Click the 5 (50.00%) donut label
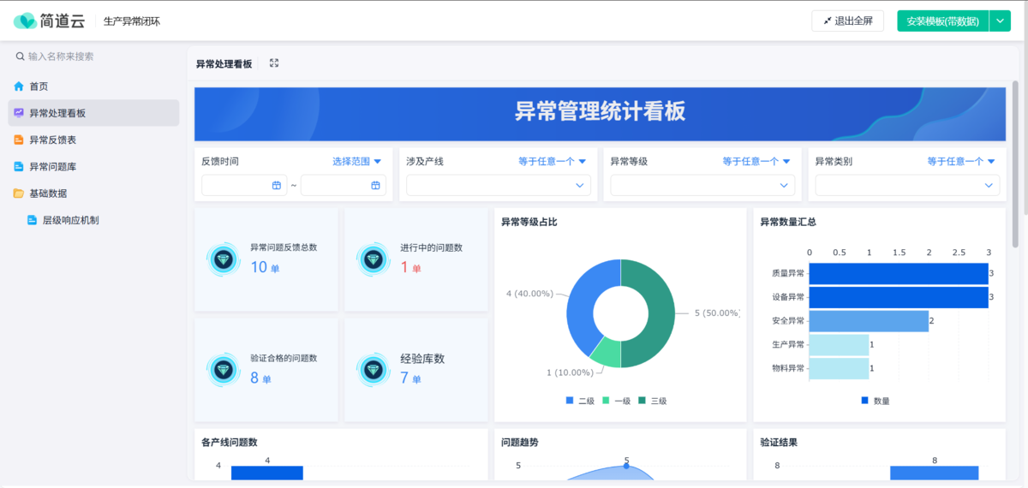 click(717, 313)
